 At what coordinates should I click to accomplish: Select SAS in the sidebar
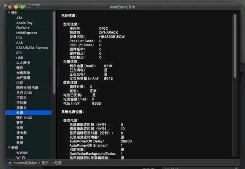20,43
